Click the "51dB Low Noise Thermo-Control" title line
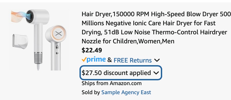The height and width of the screenshot is (100, 231). click(154, 32)
